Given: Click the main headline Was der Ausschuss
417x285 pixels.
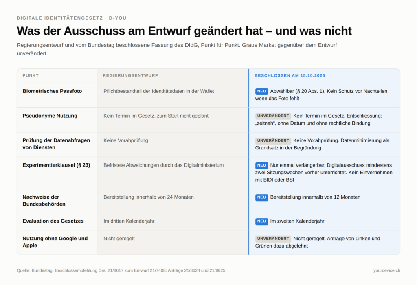Looking at the screenshot, I should point(184,31).
